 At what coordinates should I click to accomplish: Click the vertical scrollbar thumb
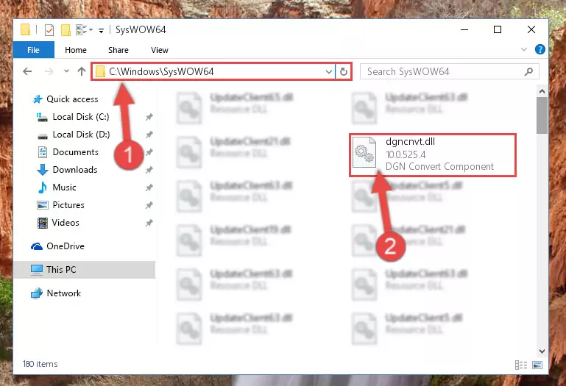coord(542,115)
